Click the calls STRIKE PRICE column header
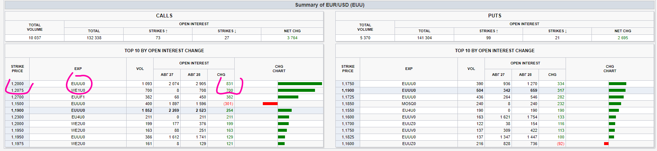The height and width of the screenshot is (151, 657). pos(17,69)
